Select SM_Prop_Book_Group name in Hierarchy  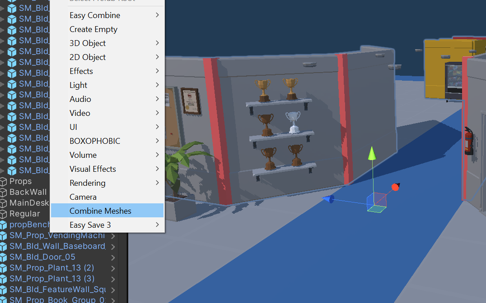click(x=57, y=299)
